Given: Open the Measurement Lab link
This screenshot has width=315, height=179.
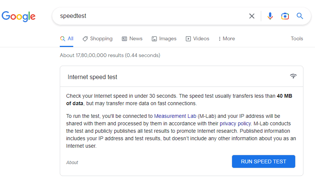Looking at the screenshot, I should point(175,116).
